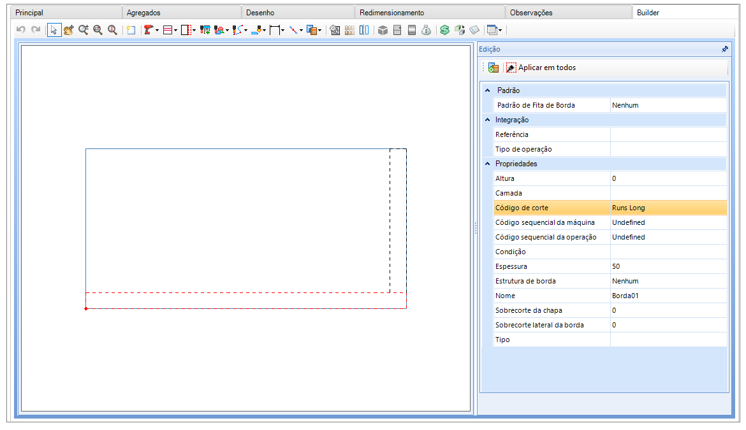Open the router shapes dropdown arrow
746x430 pixels.
coord(228,31)
